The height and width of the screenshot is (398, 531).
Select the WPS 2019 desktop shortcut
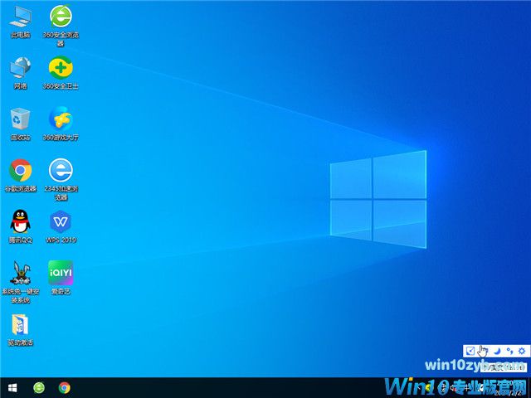pyautogui.click(x=61, y=226)
